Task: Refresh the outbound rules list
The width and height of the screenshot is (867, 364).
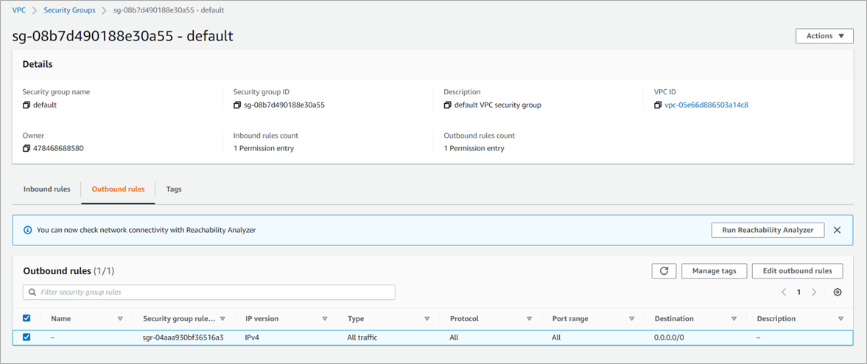Action: (664, 271)
